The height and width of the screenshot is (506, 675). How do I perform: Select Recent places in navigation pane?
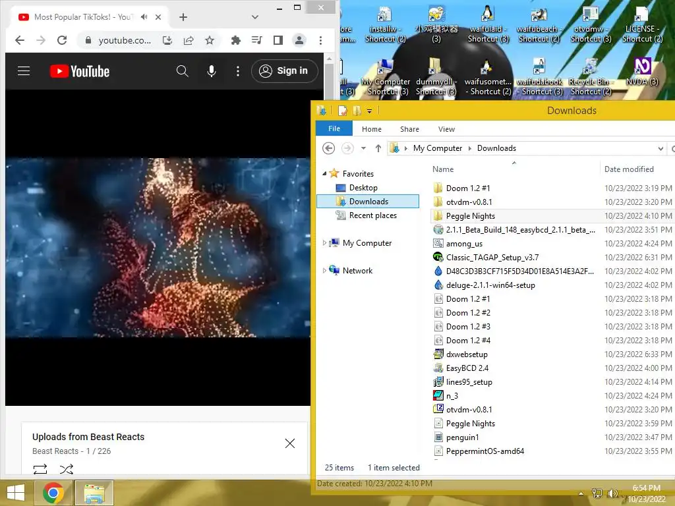tap(373, 215)
